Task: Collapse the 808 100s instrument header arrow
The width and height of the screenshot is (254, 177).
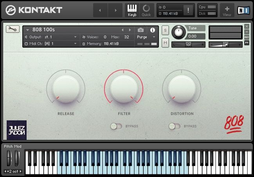Action: coord(28,30)
